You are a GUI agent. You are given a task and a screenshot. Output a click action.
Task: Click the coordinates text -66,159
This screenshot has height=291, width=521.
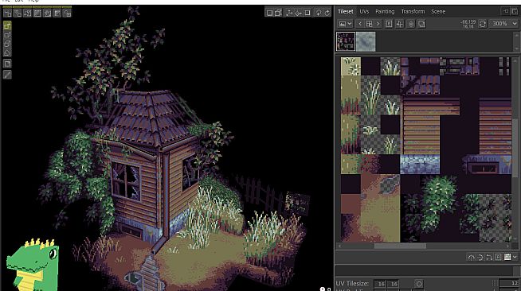tap(468, 22)
